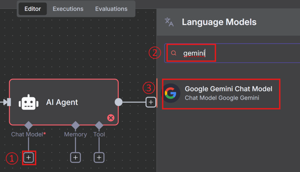
Task: Click the Memory diamond connector
Action: coord(76,125)
